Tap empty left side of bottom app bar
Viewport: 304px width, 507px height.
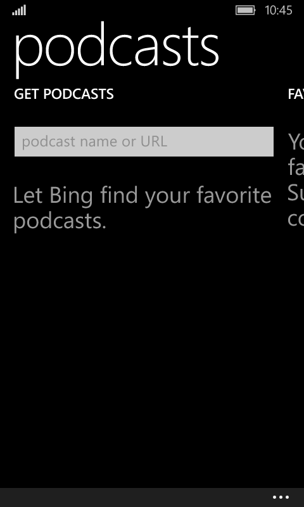point(129,497)
